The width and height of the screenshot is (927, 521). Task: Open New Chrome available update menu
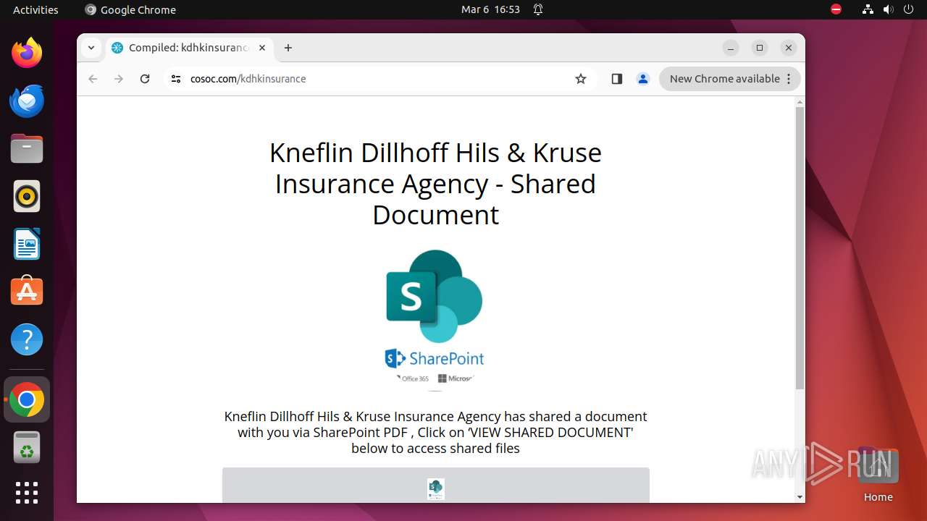pos(730,79)
